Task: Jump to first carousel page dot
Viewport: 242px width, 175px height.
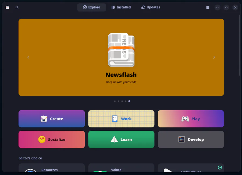Action: (x=115, y=101)
